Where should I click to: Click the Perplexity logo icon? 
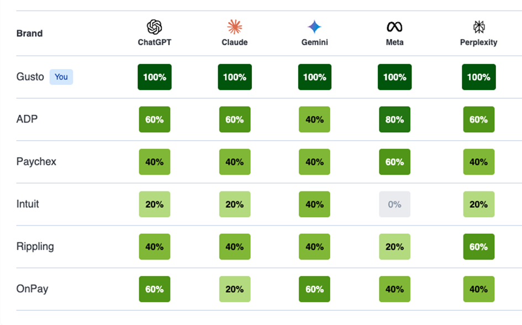[x=478, y=27]
